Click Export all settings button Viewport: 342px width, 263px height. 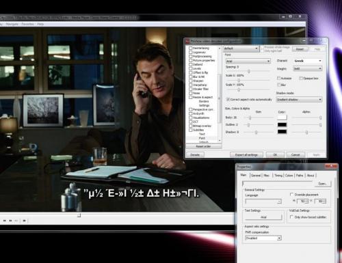tap(246, 155)
